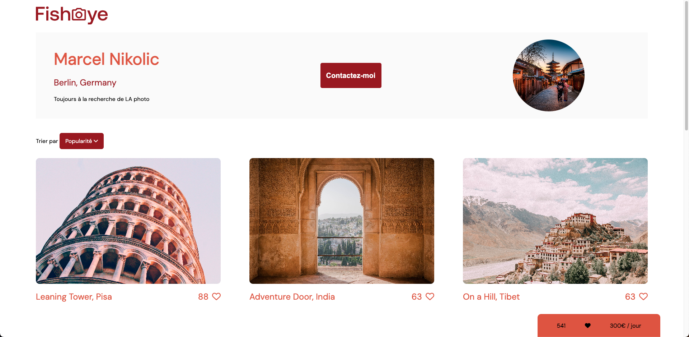The image size is (689, 337).
Task: Click the 300€ / jour price label
Action: [625, 326]
